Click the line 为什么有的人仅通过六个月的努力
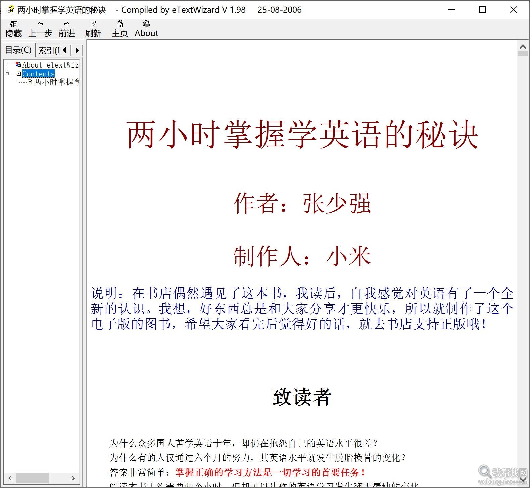Image resolution: width=530 pixels, height=488 pixels. 258,458
